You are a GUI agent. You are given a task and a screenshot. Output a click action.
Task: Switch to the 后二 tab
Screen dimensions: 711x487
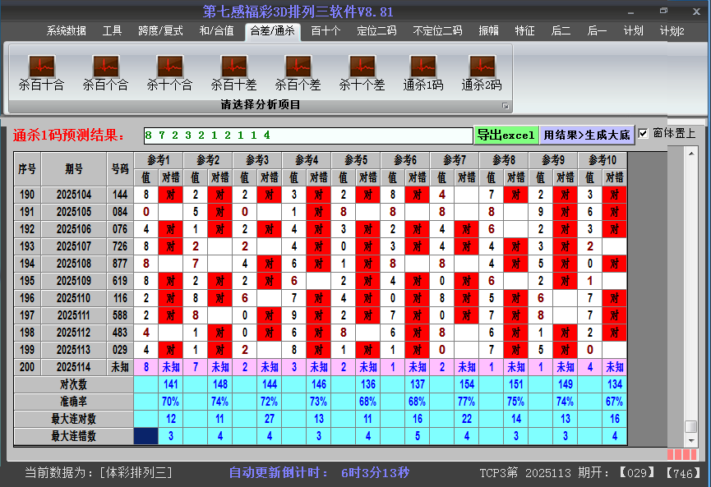[x=561, y=31]
